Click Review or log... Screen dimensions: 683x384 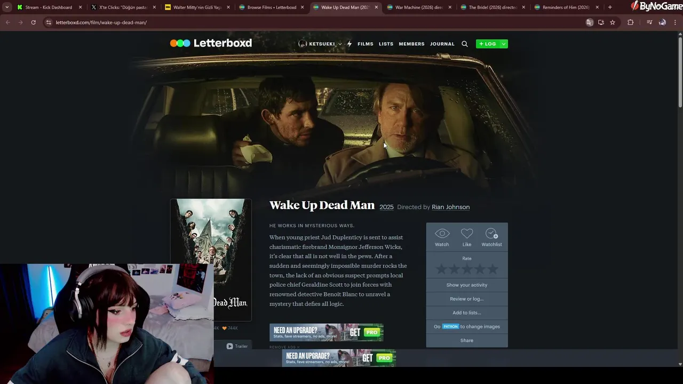coord(467,299)
